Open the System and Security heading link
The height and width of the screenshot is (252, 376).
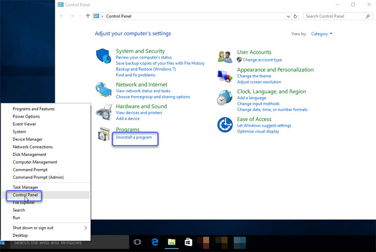coord(140,51)
